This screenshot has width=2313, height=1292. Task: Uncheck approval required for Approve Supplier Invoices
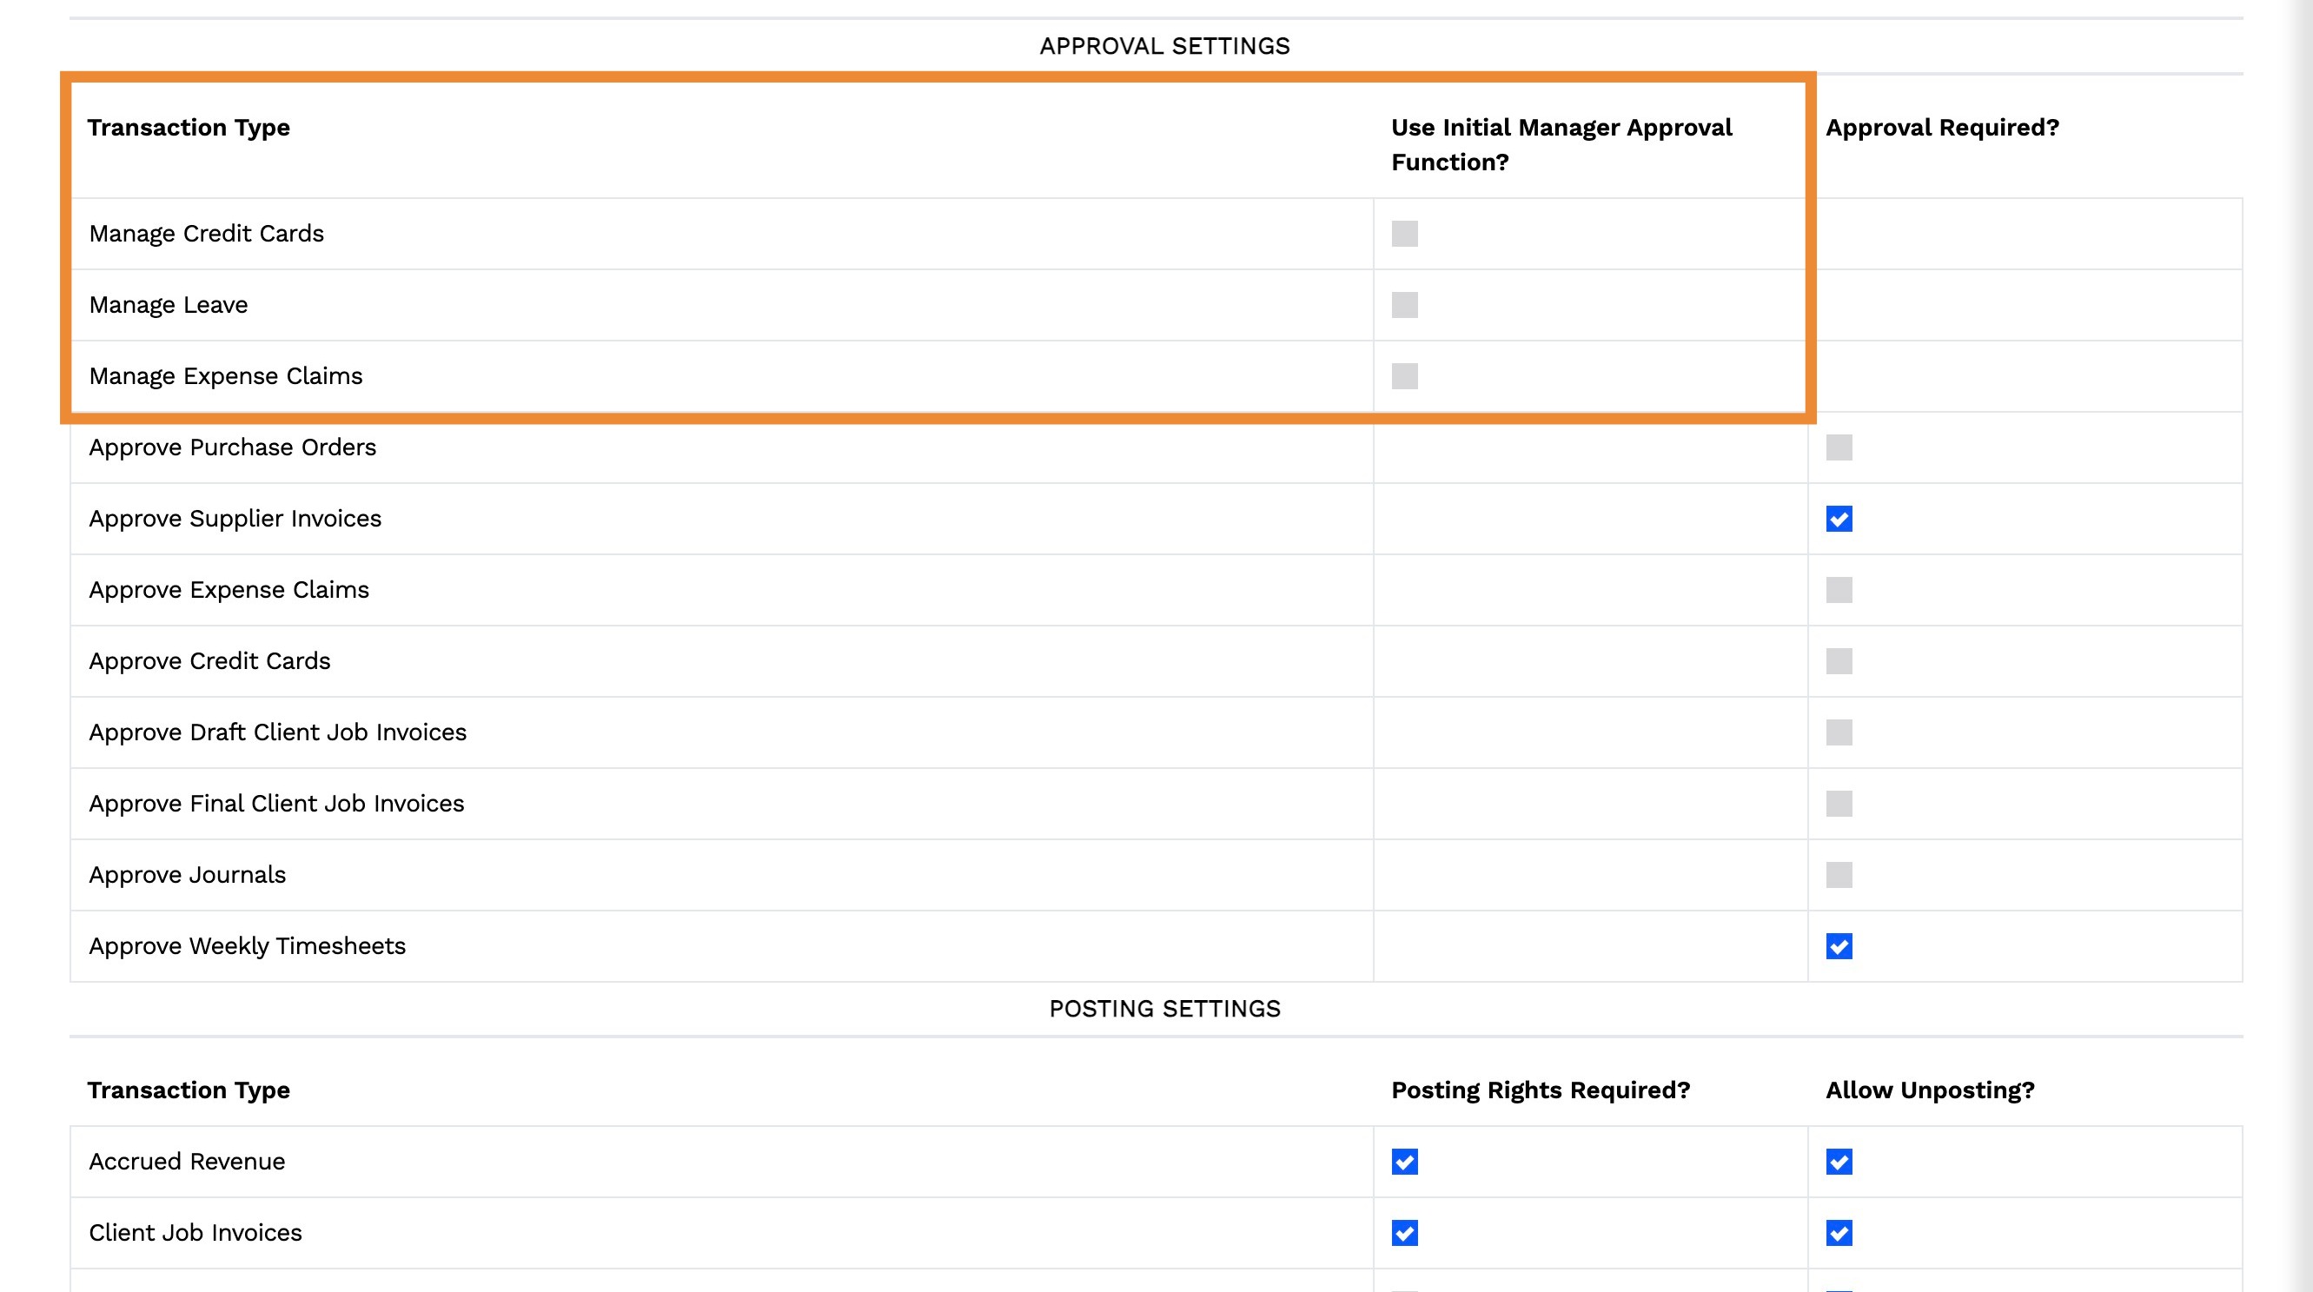click(1839, 519)
